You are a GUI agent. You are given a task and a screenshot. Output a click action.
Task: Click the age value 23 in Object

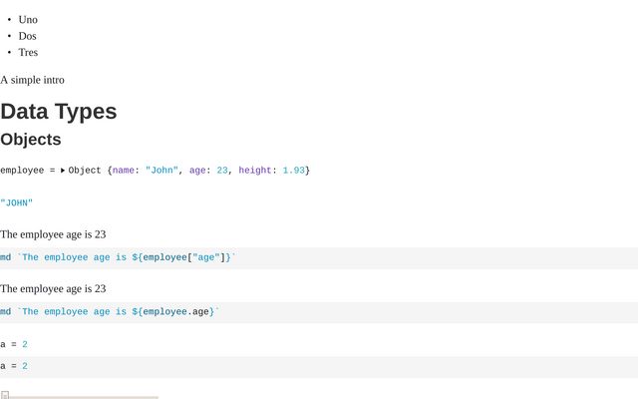222,171
